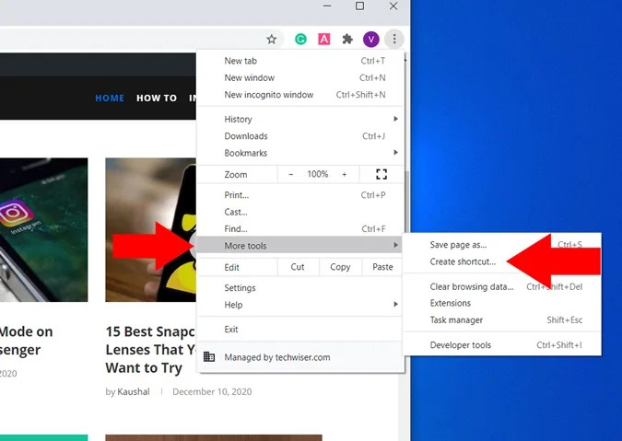The width and height of the screenshot is (622, 441).
Task: Select Save page as... in submenu
Action: click(502, 245)
